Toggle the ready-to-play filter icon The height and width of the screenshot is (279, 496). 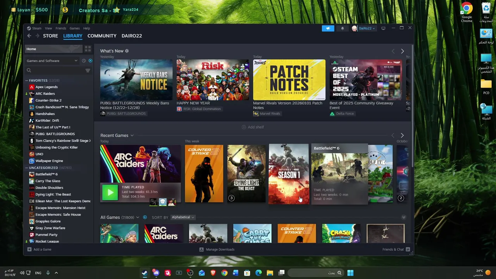click(x=90, y=61)
